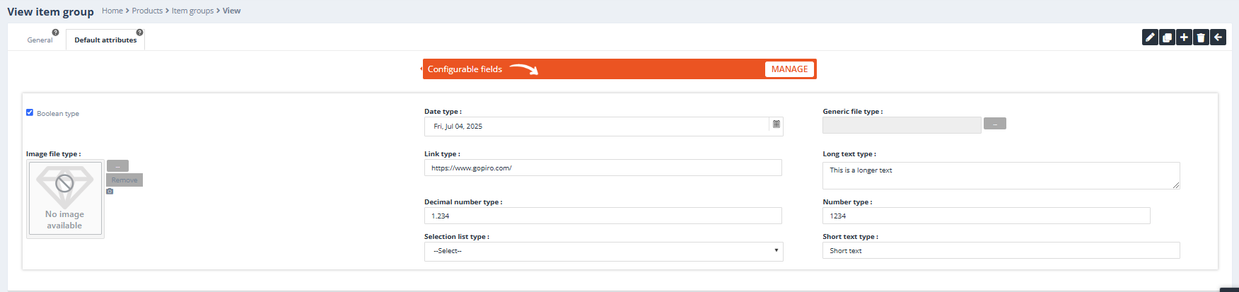Open the Item groups breadcrumb link
This screenshot has width=1239, height=292.
pos(192,11)
